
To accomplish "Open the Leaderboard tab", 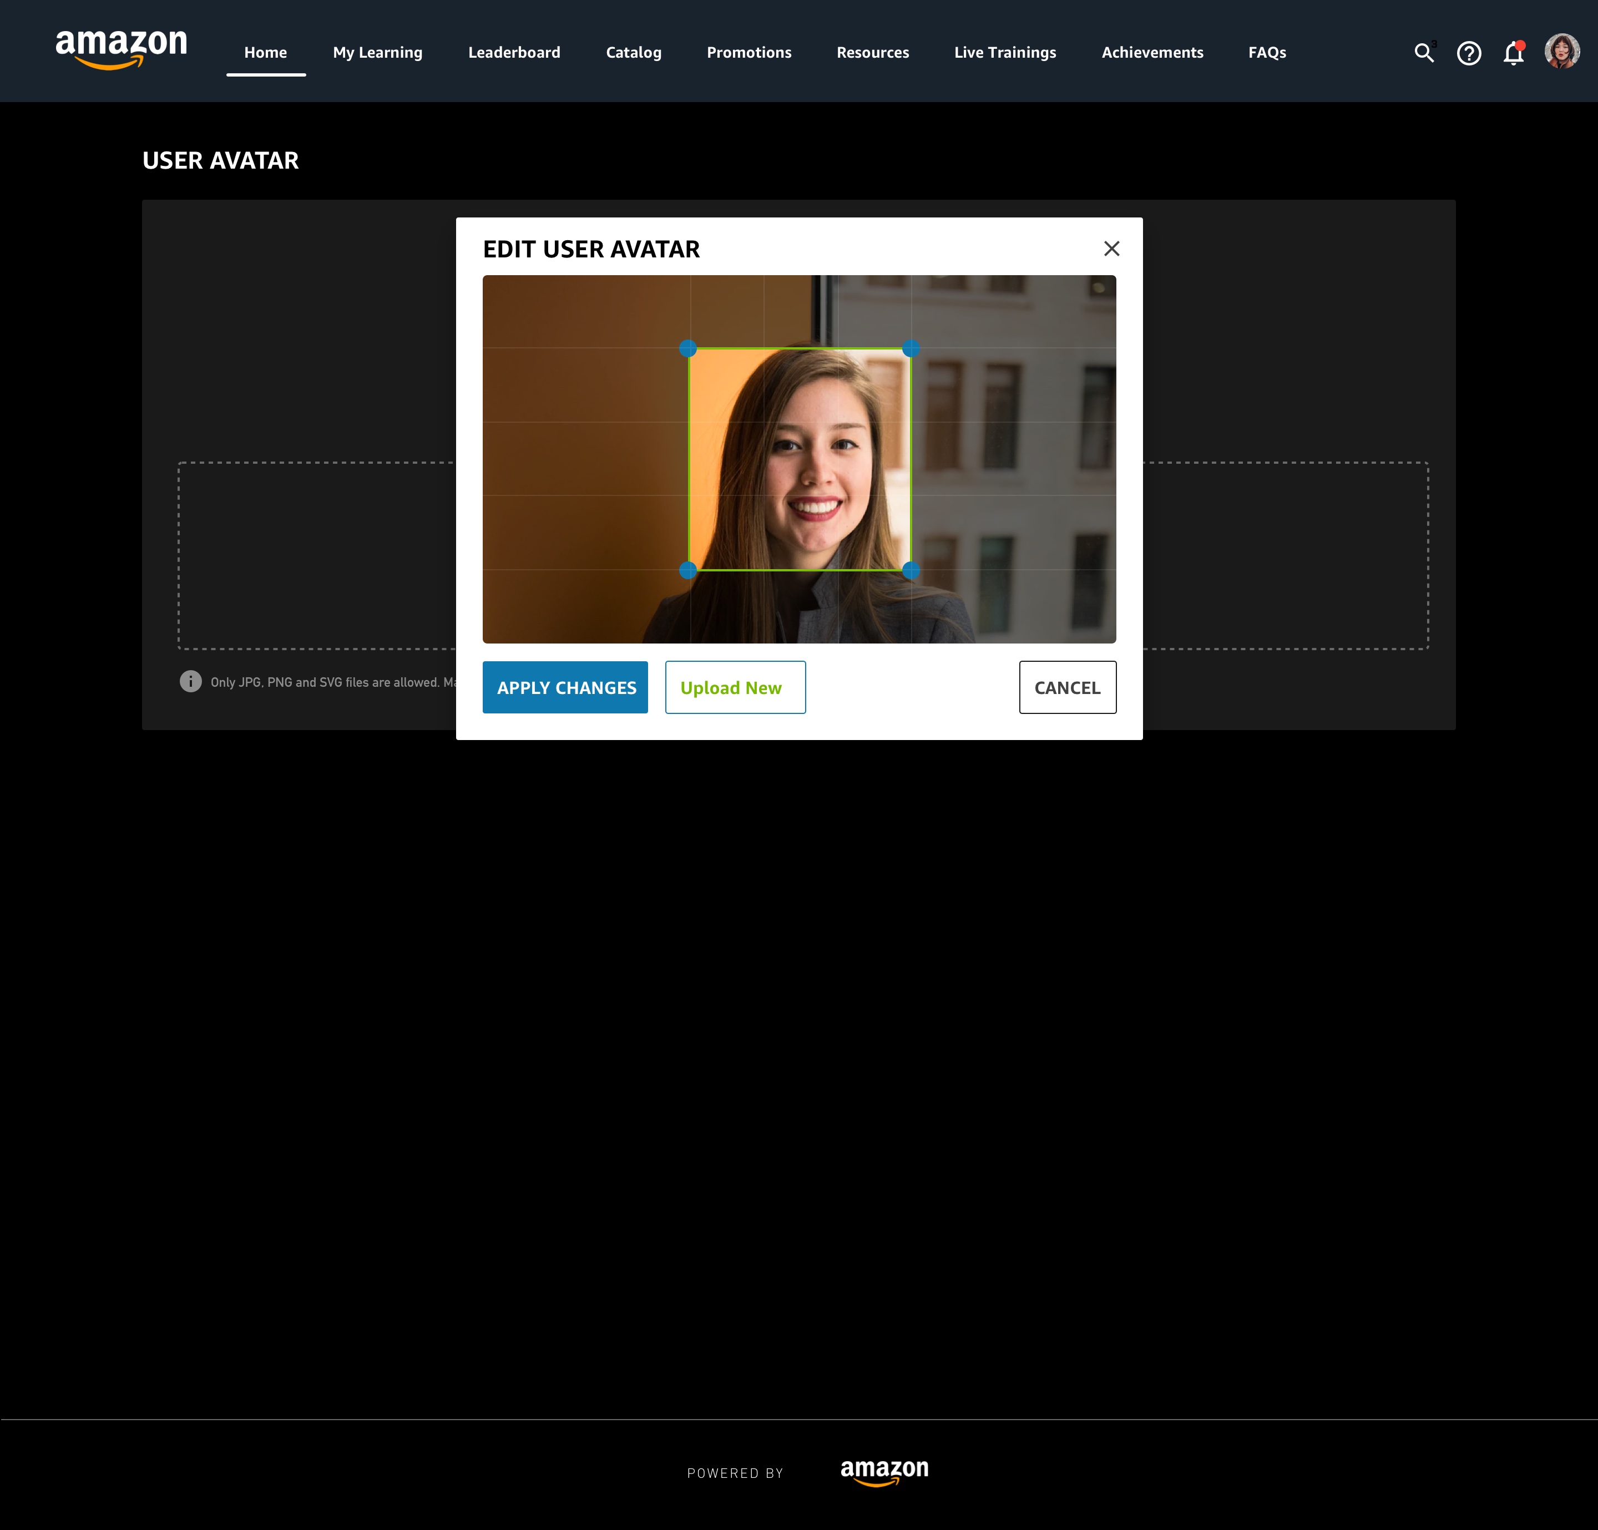I will point(514,52).
